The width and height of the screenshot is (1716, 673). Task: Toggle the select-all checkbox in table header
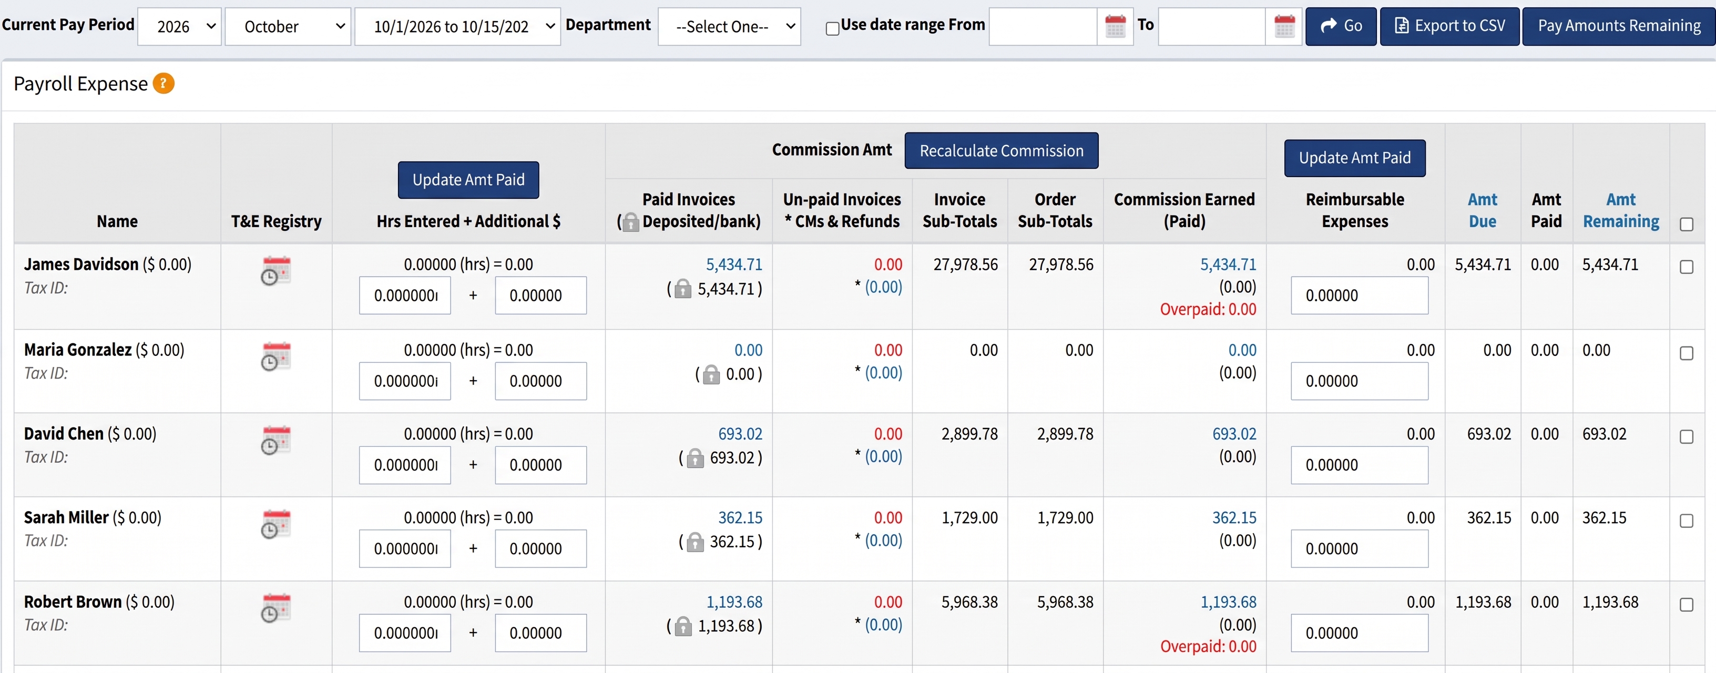click(x=1686, y=225)
